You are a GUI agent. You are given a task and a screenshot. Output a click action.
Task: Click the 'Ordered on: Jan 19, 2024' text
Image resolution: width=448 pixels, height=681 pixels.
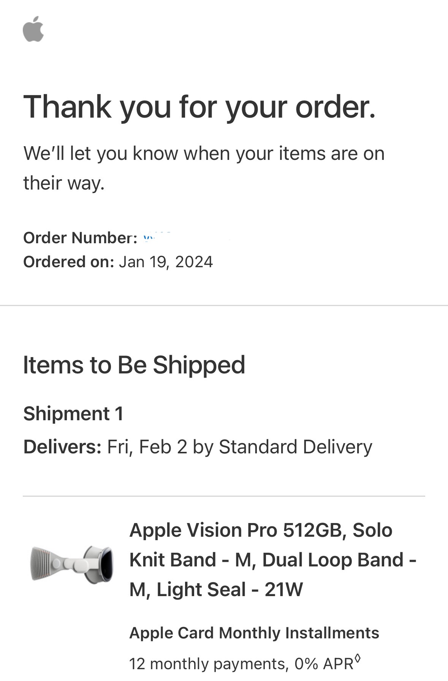click(x=118, y=262)
